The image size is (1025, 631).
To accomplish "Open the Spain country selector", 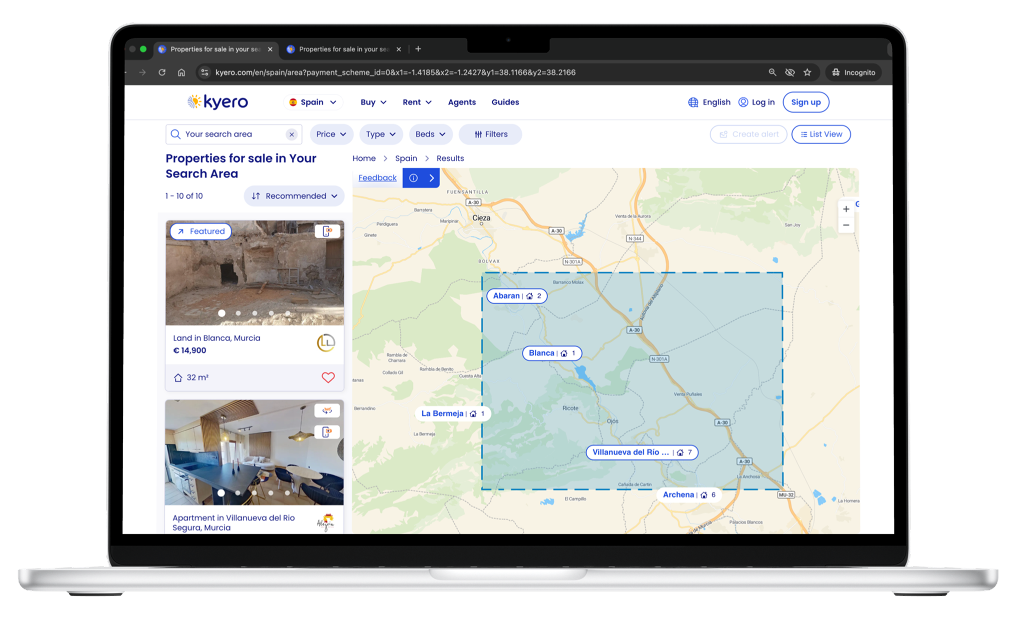I will pos(313,102).
